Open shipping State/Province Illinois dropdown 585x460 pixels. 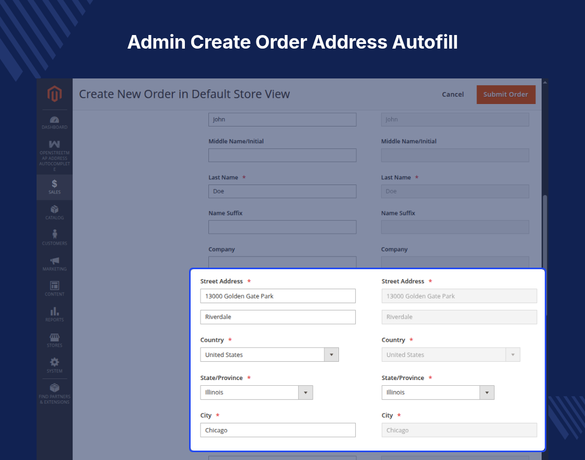pyautogui.click(x=438, y=393)
